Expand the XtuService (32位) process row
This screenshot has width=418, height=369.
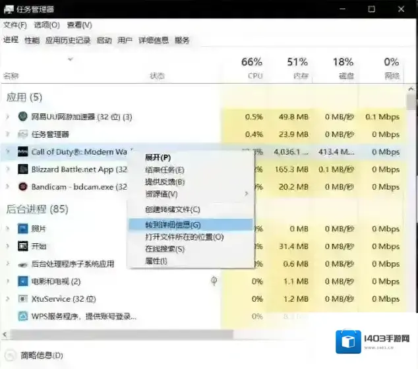(x=8, y=299)
